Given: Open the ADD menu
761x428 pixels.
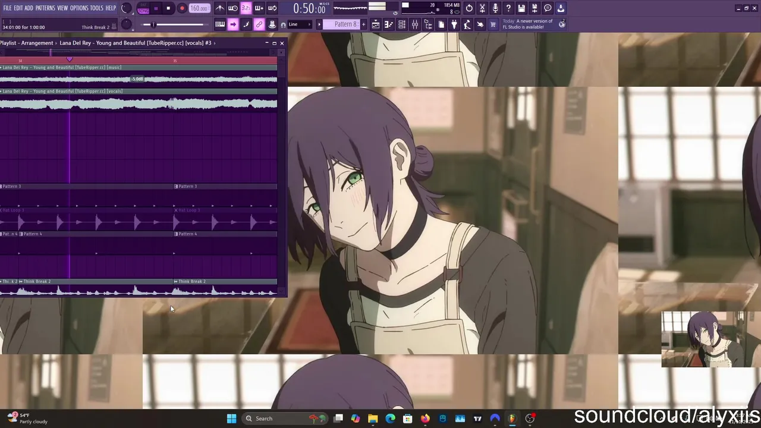Looking at the screenshot, I should 29,8.
